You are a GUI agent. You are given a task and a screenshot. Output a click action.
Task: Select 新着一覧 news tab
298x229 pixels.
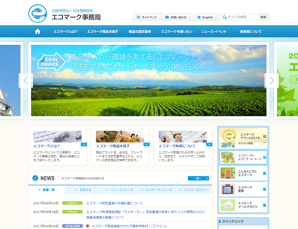tap(47, 190)
